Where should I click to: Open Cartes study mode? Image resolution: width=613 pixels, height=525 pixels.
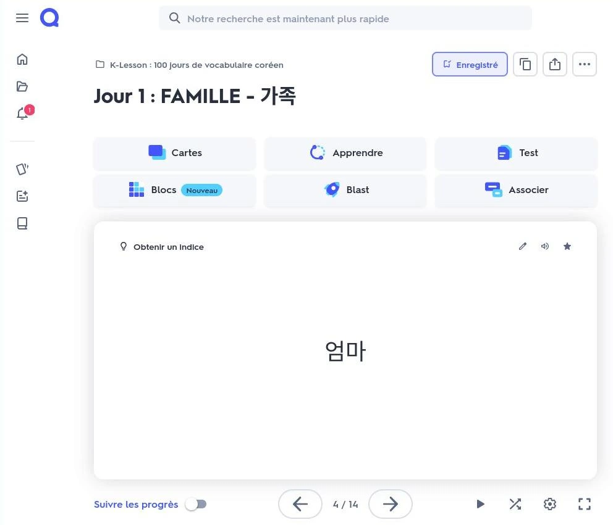174,153
